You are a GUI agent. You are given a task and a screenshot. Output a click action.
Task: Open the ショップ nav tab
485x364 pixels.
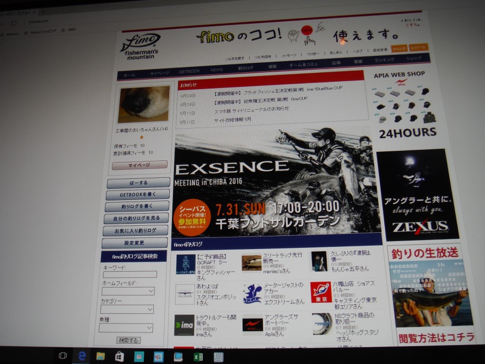(413, 58)
